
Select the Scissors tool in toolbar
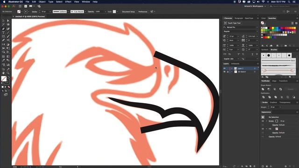[8, 40]
